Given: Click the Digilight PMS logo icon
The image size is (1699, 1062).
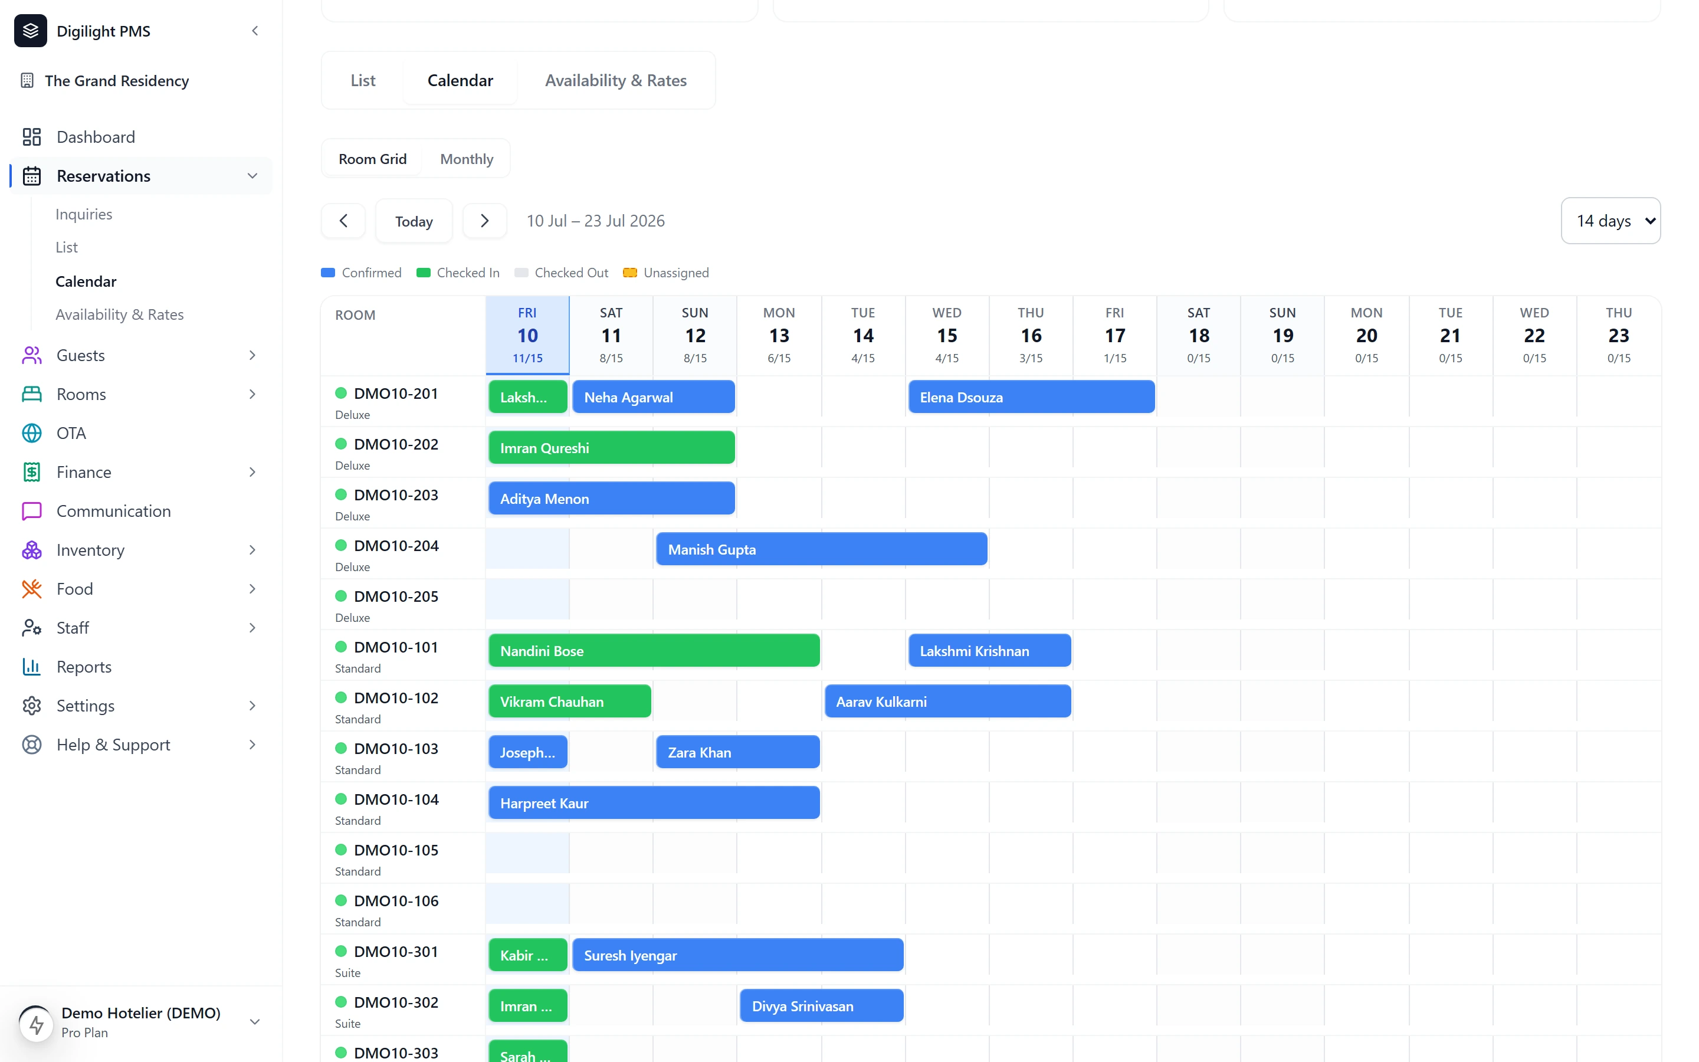Looking at the screenshot, I should click(x=30, y=31).
